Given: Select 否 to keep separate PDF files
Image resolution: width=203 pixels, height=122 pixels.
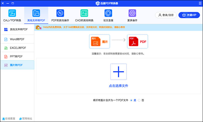Looking at the screenshot, I should [139, 100].
